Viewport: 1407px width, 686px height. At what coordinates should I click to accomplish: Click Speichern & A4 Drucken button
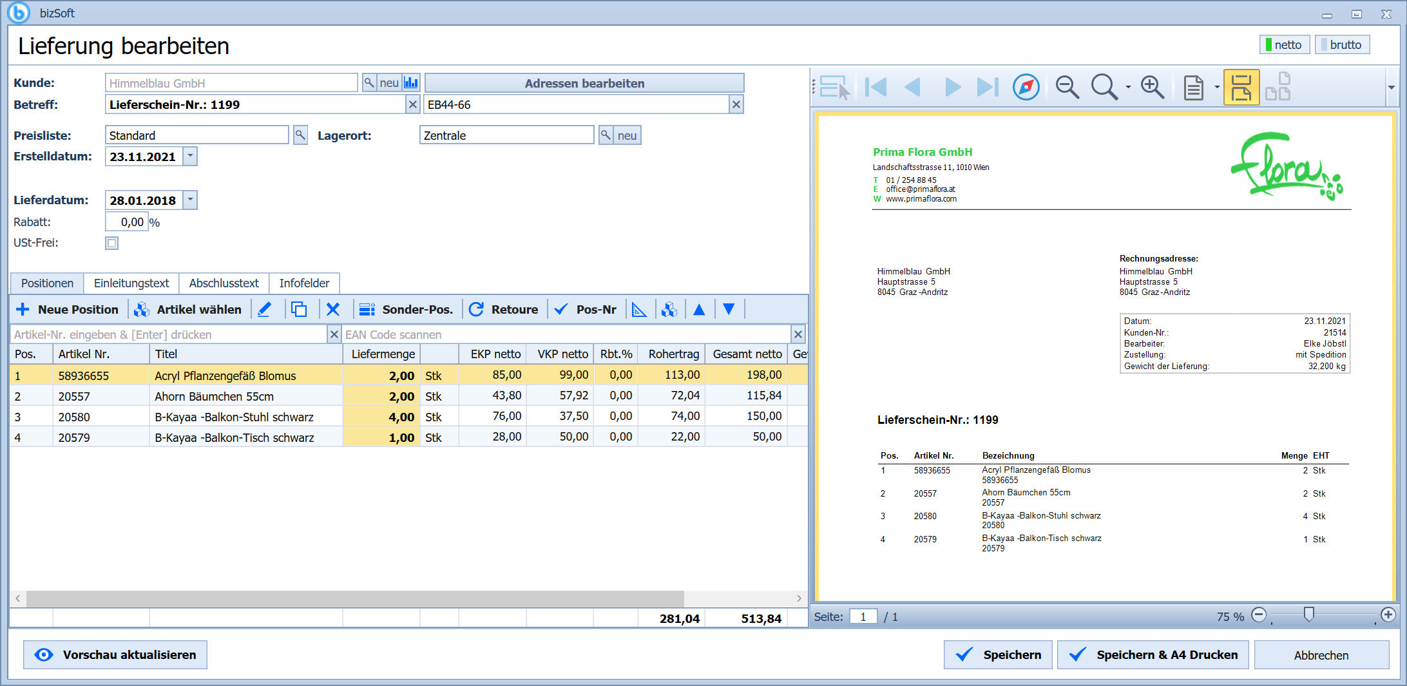tap(1153, 655)
